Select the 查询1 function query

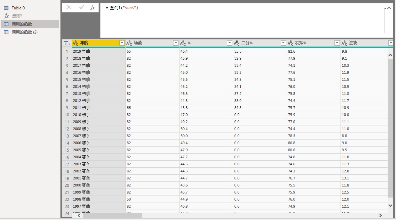30,16
